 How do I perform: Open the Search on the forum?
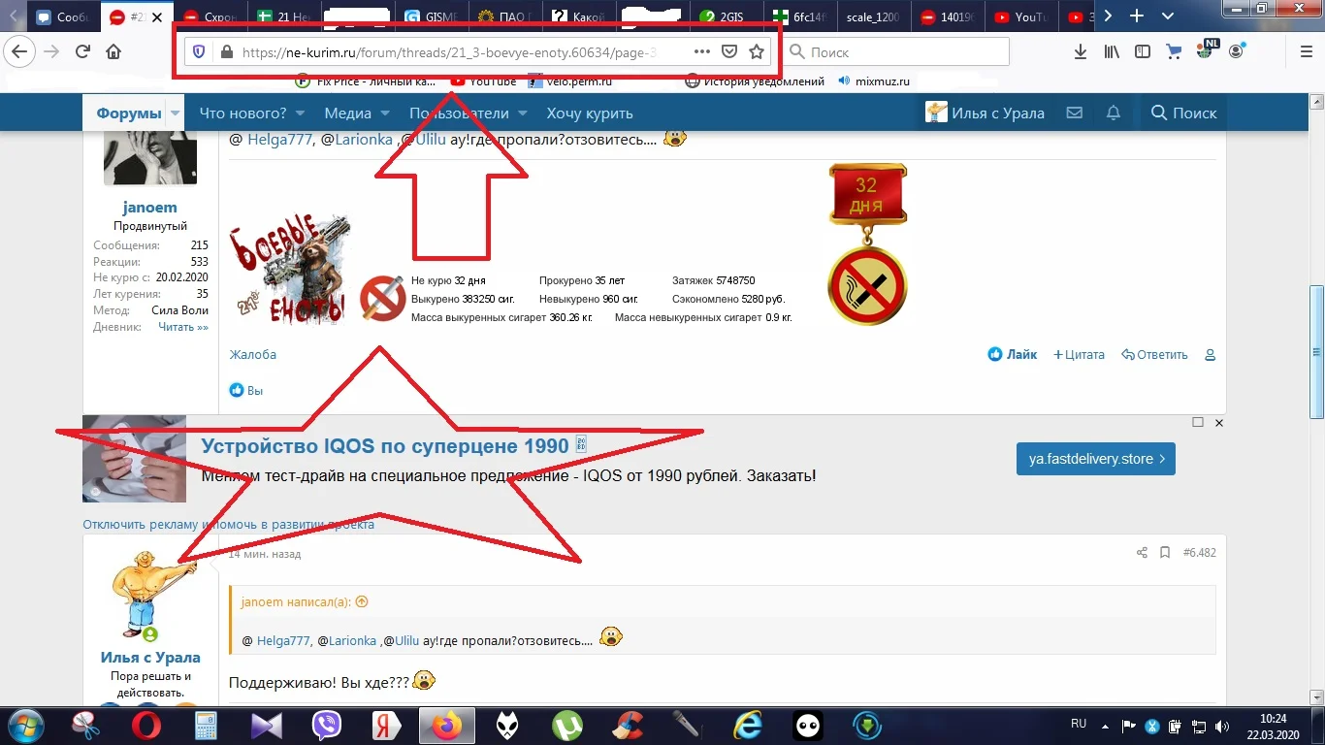[1182, 113]
